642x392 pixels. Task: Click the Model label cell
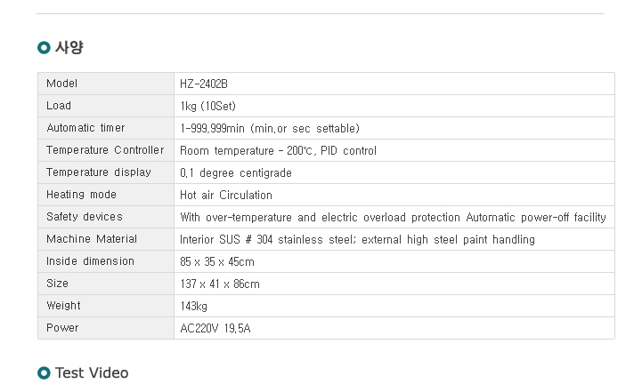tap(106, 84)
